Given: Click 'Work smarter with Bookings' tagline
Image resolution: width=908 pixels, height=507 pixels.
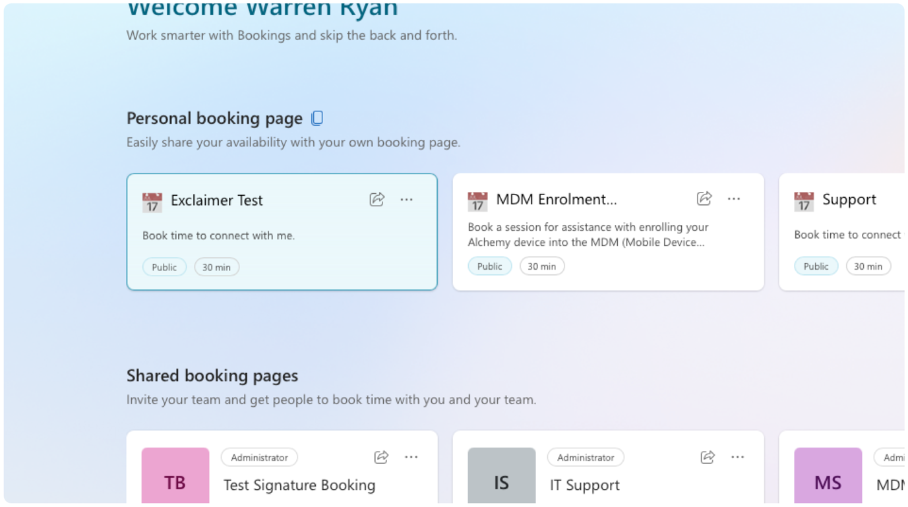Looking at the screenshot, I should tap(291, 36).
